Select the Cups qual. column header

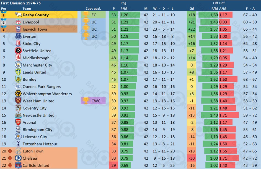(x=93, y=9)
